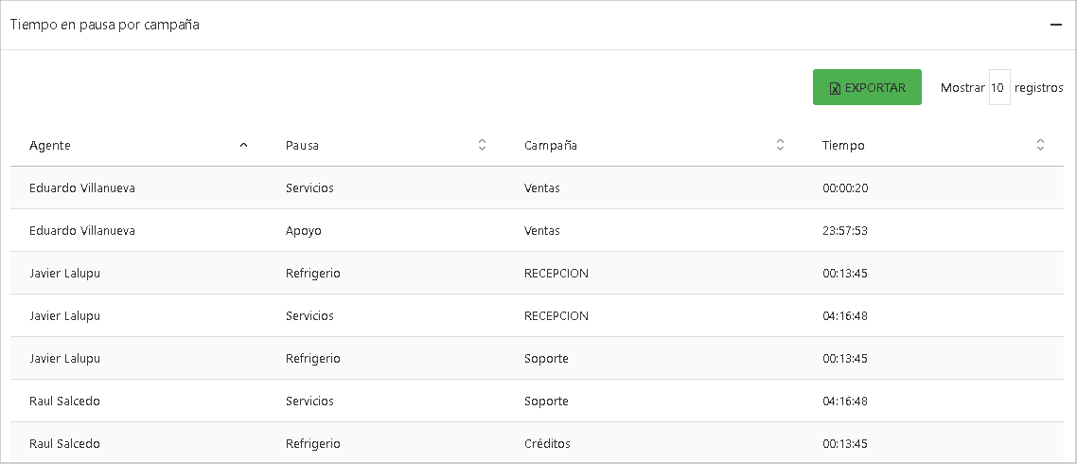Toggle sorting arrows on Tiempo column
Screen dimensions: 1077x464
1040,145
